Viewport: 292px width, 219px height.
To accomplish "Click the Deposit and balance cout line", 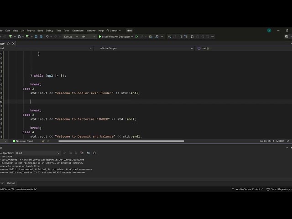I will pos(86,136).
